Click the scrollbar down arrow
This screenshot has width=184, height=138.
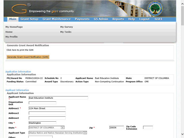point(182,134)
